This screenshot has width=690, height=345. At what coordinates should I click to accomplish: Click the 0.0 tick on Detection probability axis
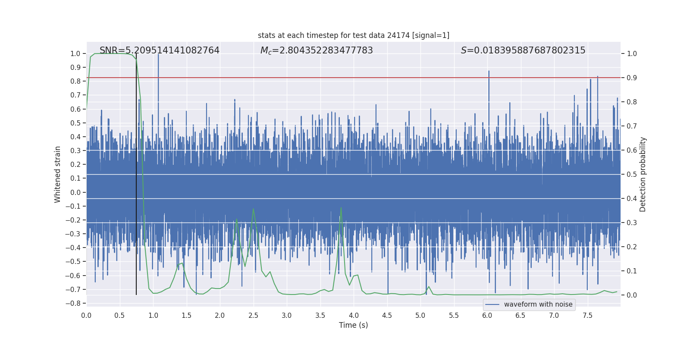tap(632, 295)
